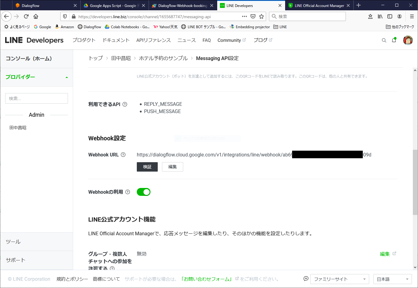This screenshot has height=288, width=418.
Task: Bookmark this page with the star
Action: [x=261, y=16]
